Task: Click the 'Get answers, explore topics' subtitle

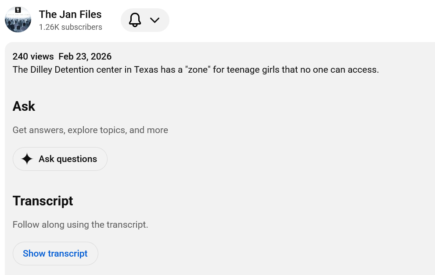Action: click(x=90, y=130)
